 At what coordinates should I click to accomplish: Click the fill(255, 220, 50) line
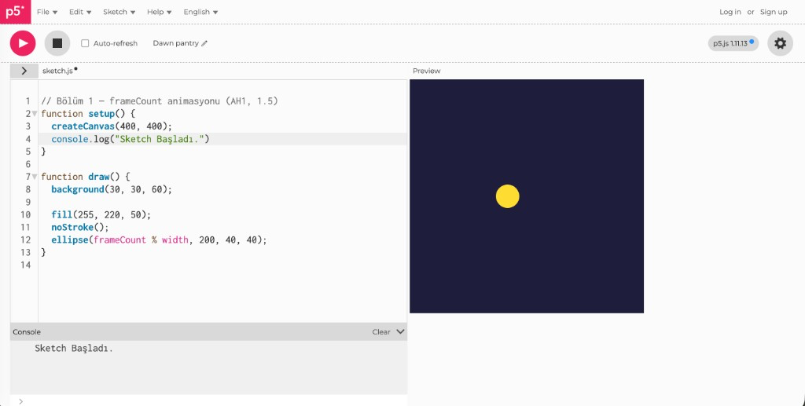coord(101,214)
